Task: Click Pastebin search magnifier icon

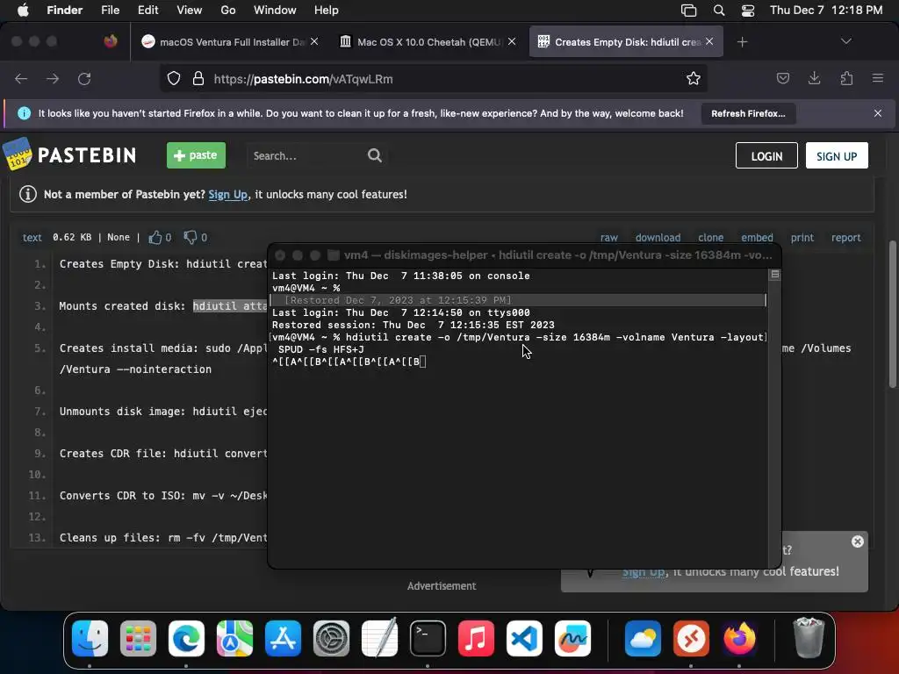Action: [374, 155]
